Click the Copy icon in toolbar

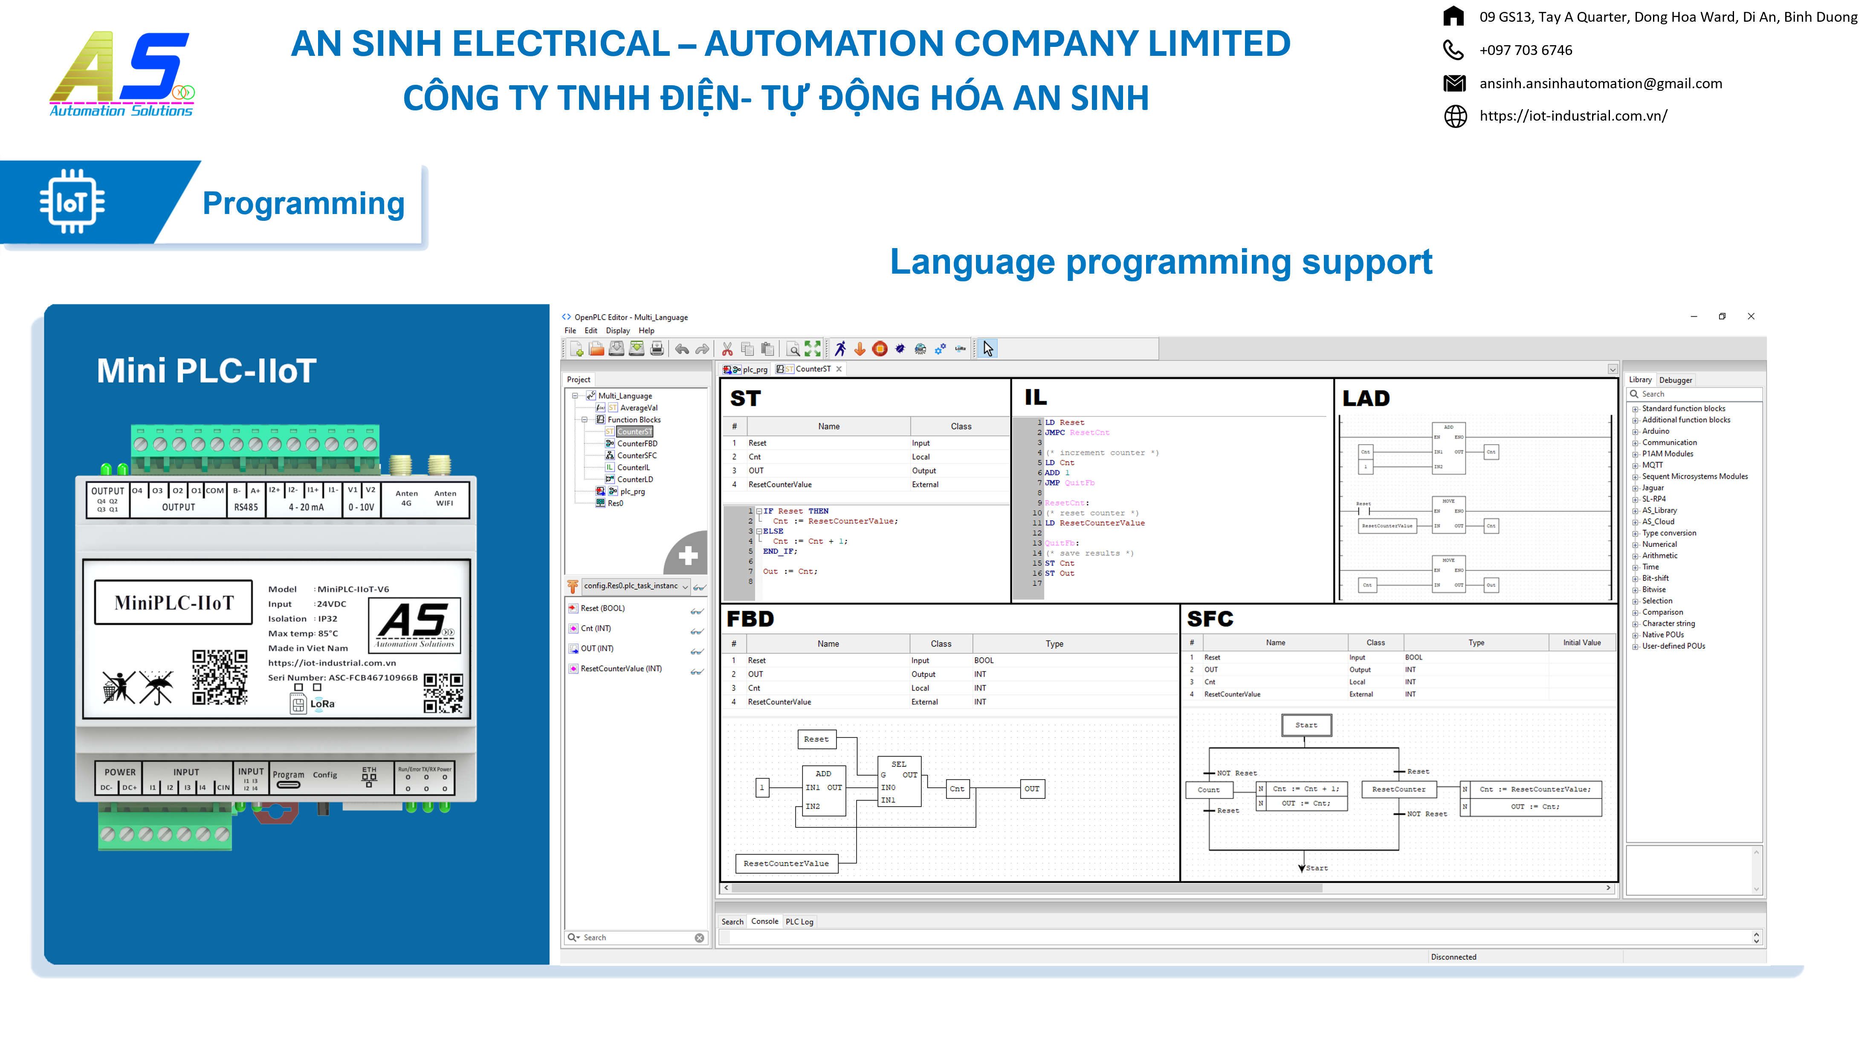pyautogui.click(x=747, y=349)
